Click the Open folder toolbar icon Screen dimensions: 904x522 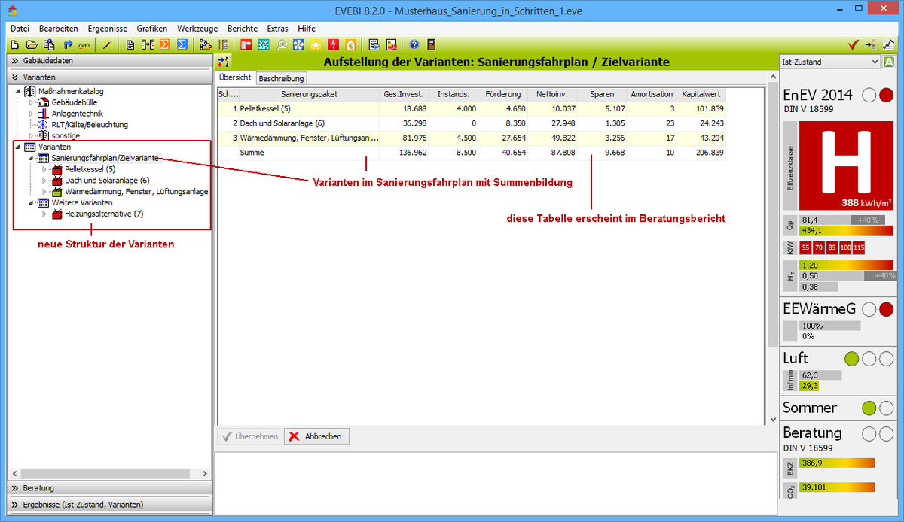tap(32, 44)
